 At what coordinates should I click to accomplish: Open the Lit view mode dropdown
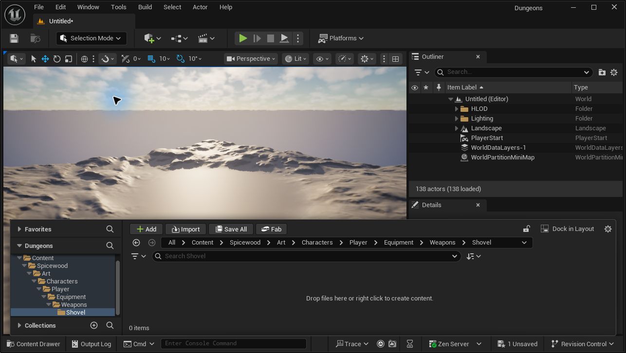click(295, 59)
